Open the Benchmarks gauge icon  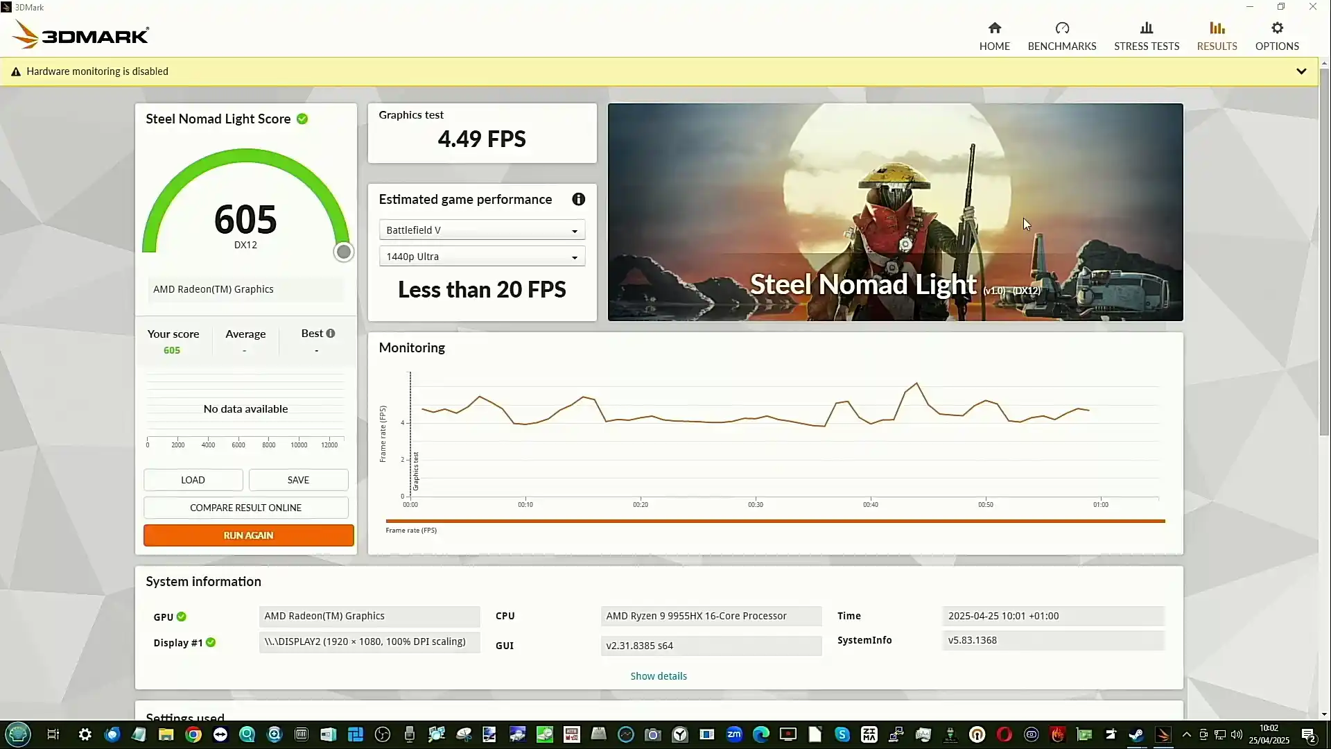coord(1061,28)
